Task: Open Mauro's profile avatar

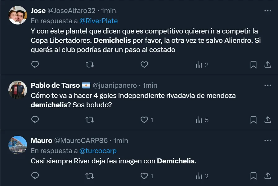Action: pyautogui.click(x=17, y=145)
